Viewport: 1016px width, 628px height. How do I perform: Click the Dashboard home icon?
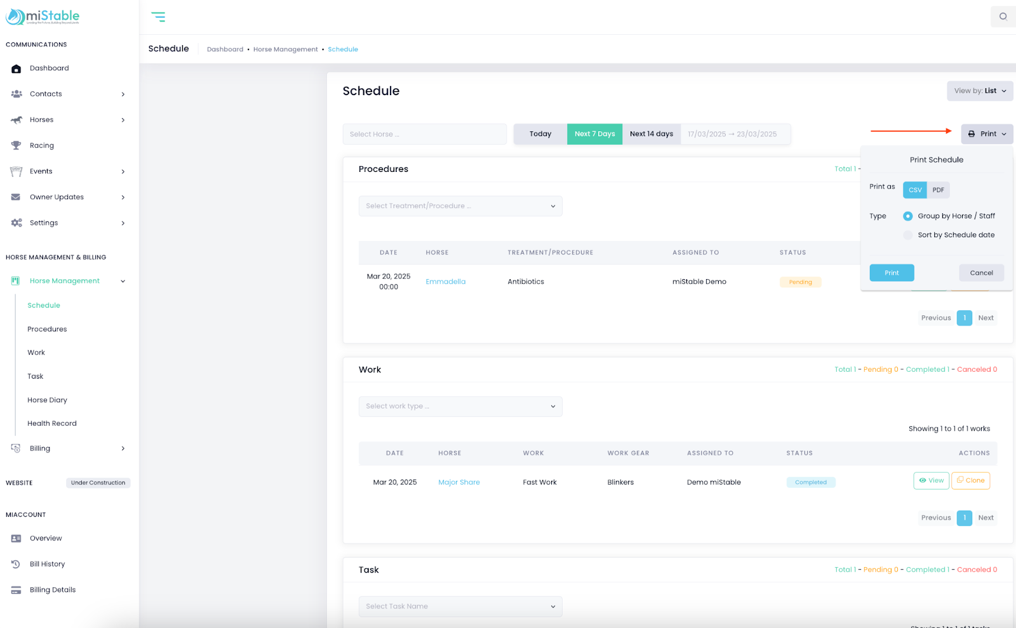pyautogui.click(x=17, y=69)
